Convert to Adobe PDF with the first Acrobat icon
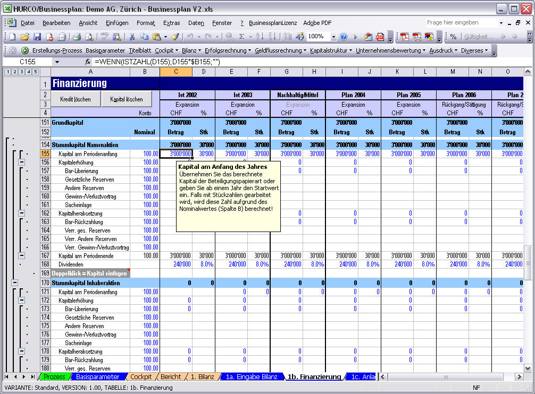Image resolution: width=535 pixels, height=394 pixels. [405, 37]
